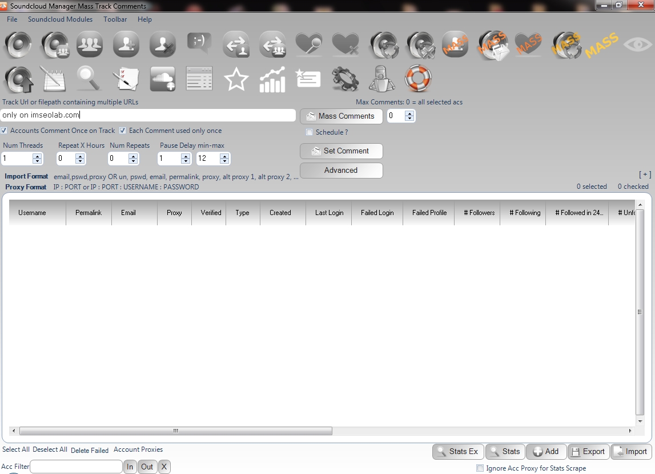
Task: Click the Export button
Action: pos(588,451)
